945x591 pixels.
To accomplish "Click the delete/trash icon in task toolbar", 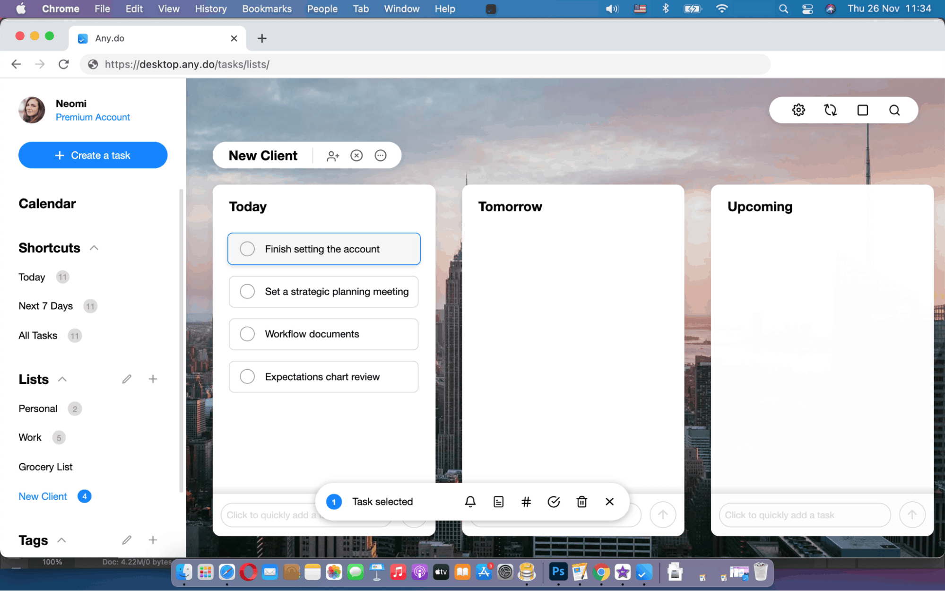I will (x=581, y=502).
